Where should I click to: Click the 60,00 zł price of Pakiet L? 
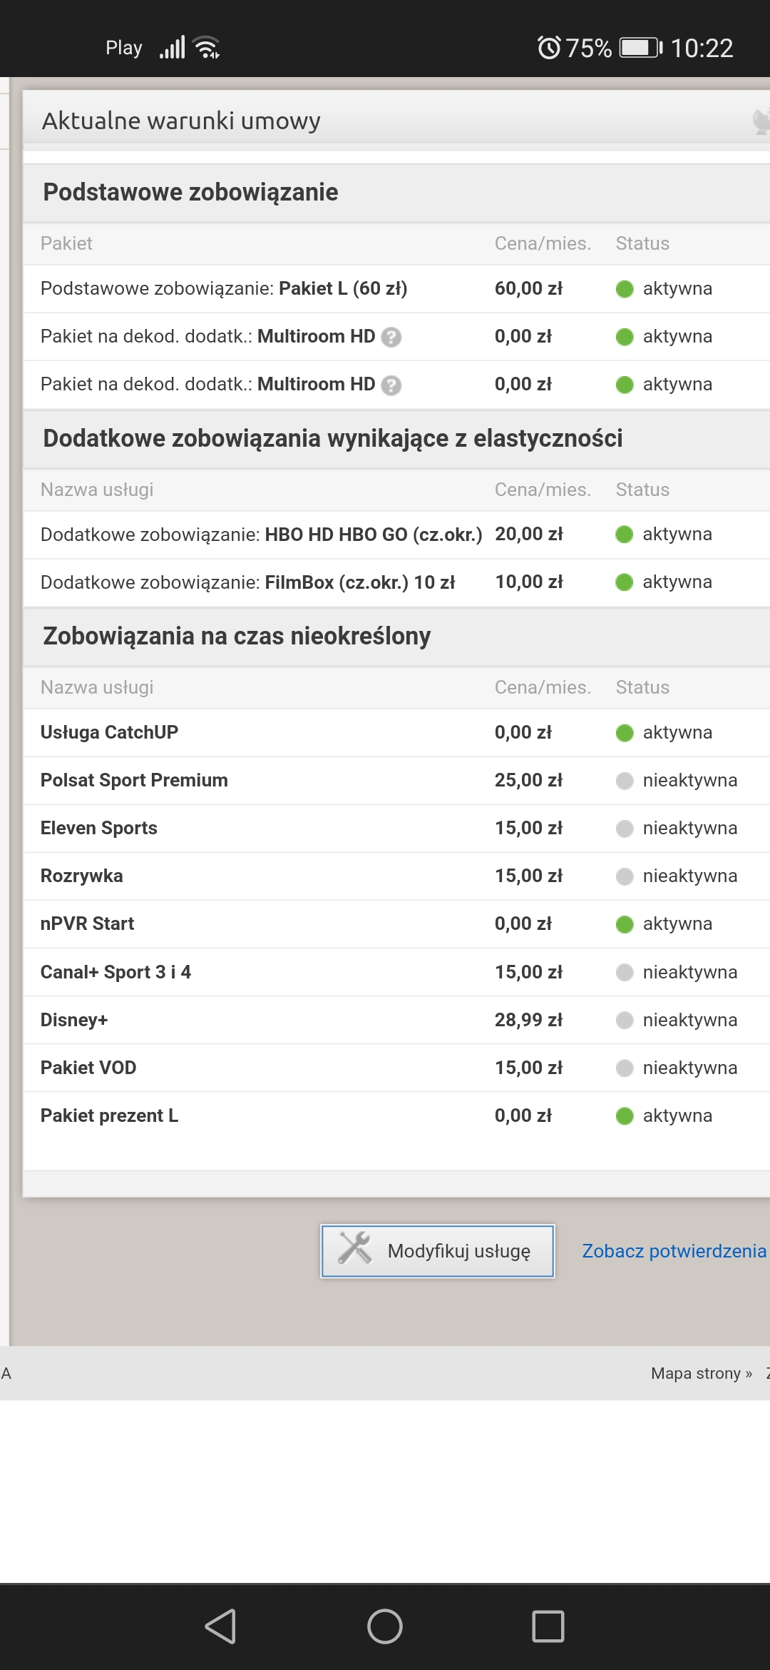pos(529,288)
